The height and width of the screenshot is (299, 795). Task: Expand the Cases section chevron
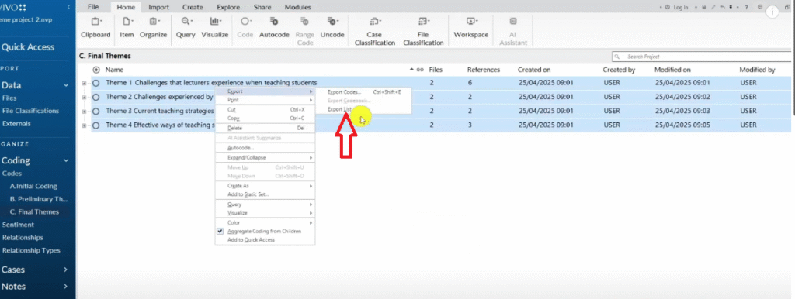65,270
